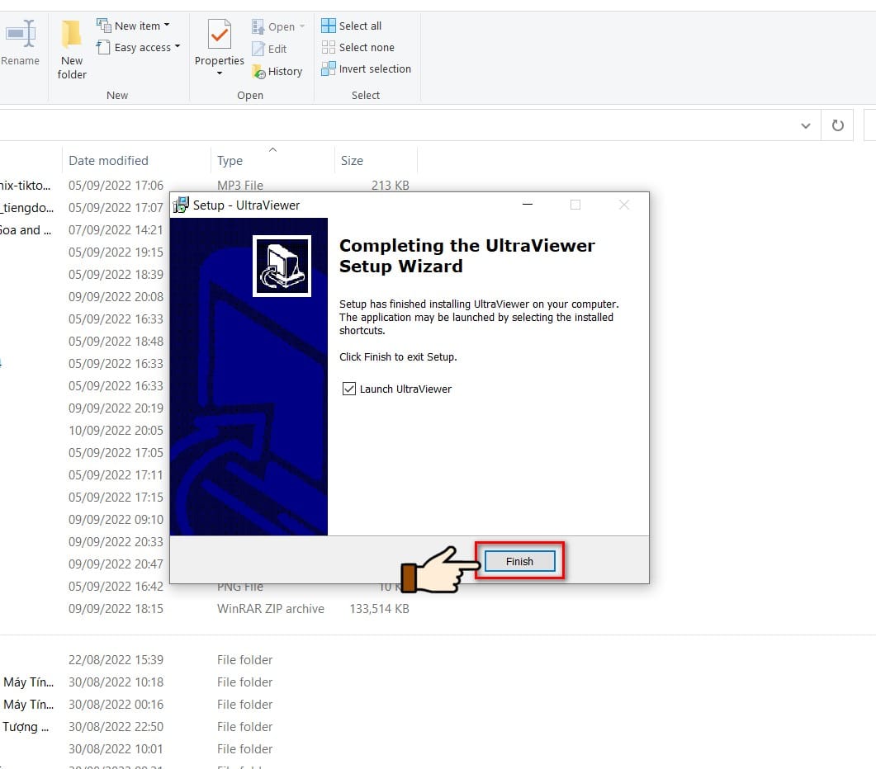Open the dropdown arrow under Properties

[x=220, y=73]
